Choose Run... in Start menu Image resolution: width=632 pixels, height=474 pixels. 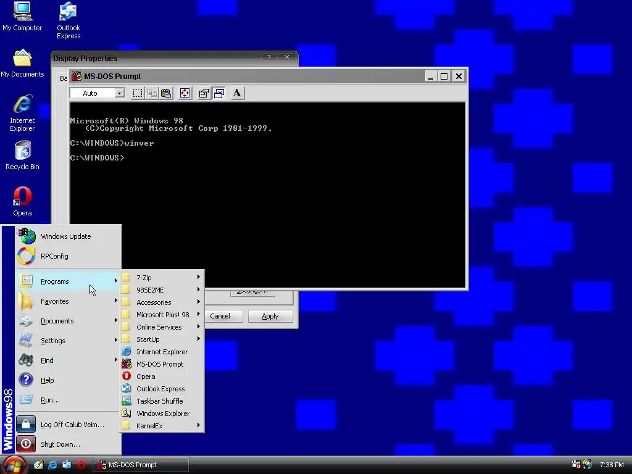point(68,400)
